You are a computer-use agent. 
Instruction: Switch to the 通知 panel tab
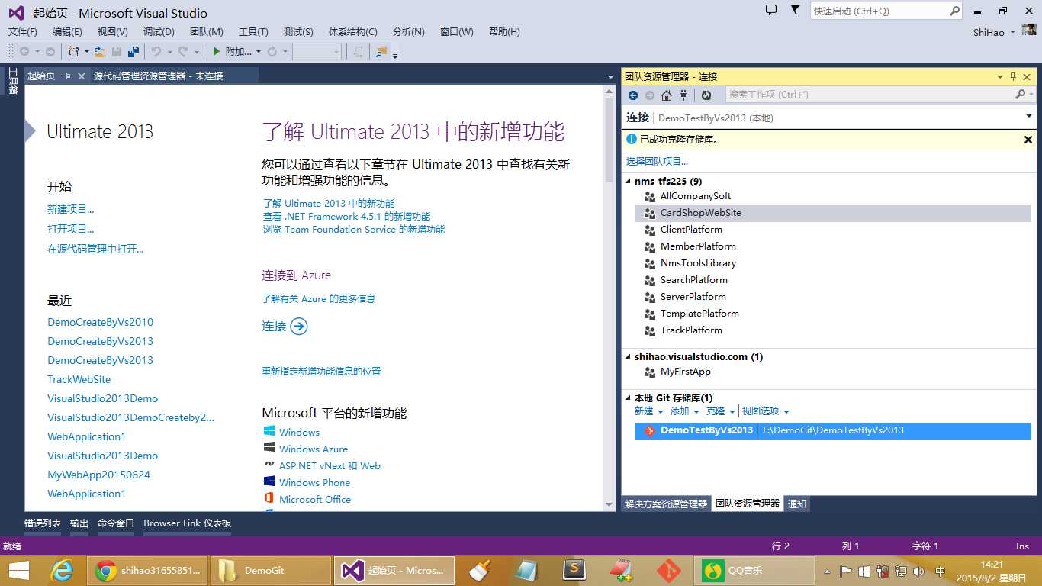[x=797, y=504]
